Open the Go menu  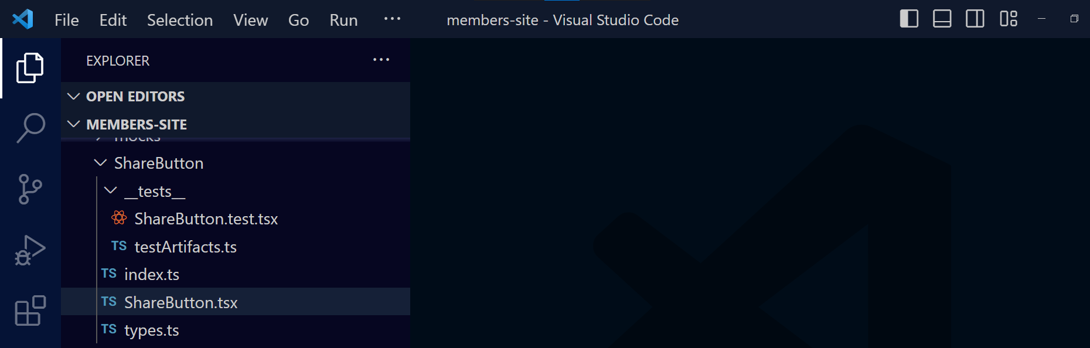pos(298,20)
